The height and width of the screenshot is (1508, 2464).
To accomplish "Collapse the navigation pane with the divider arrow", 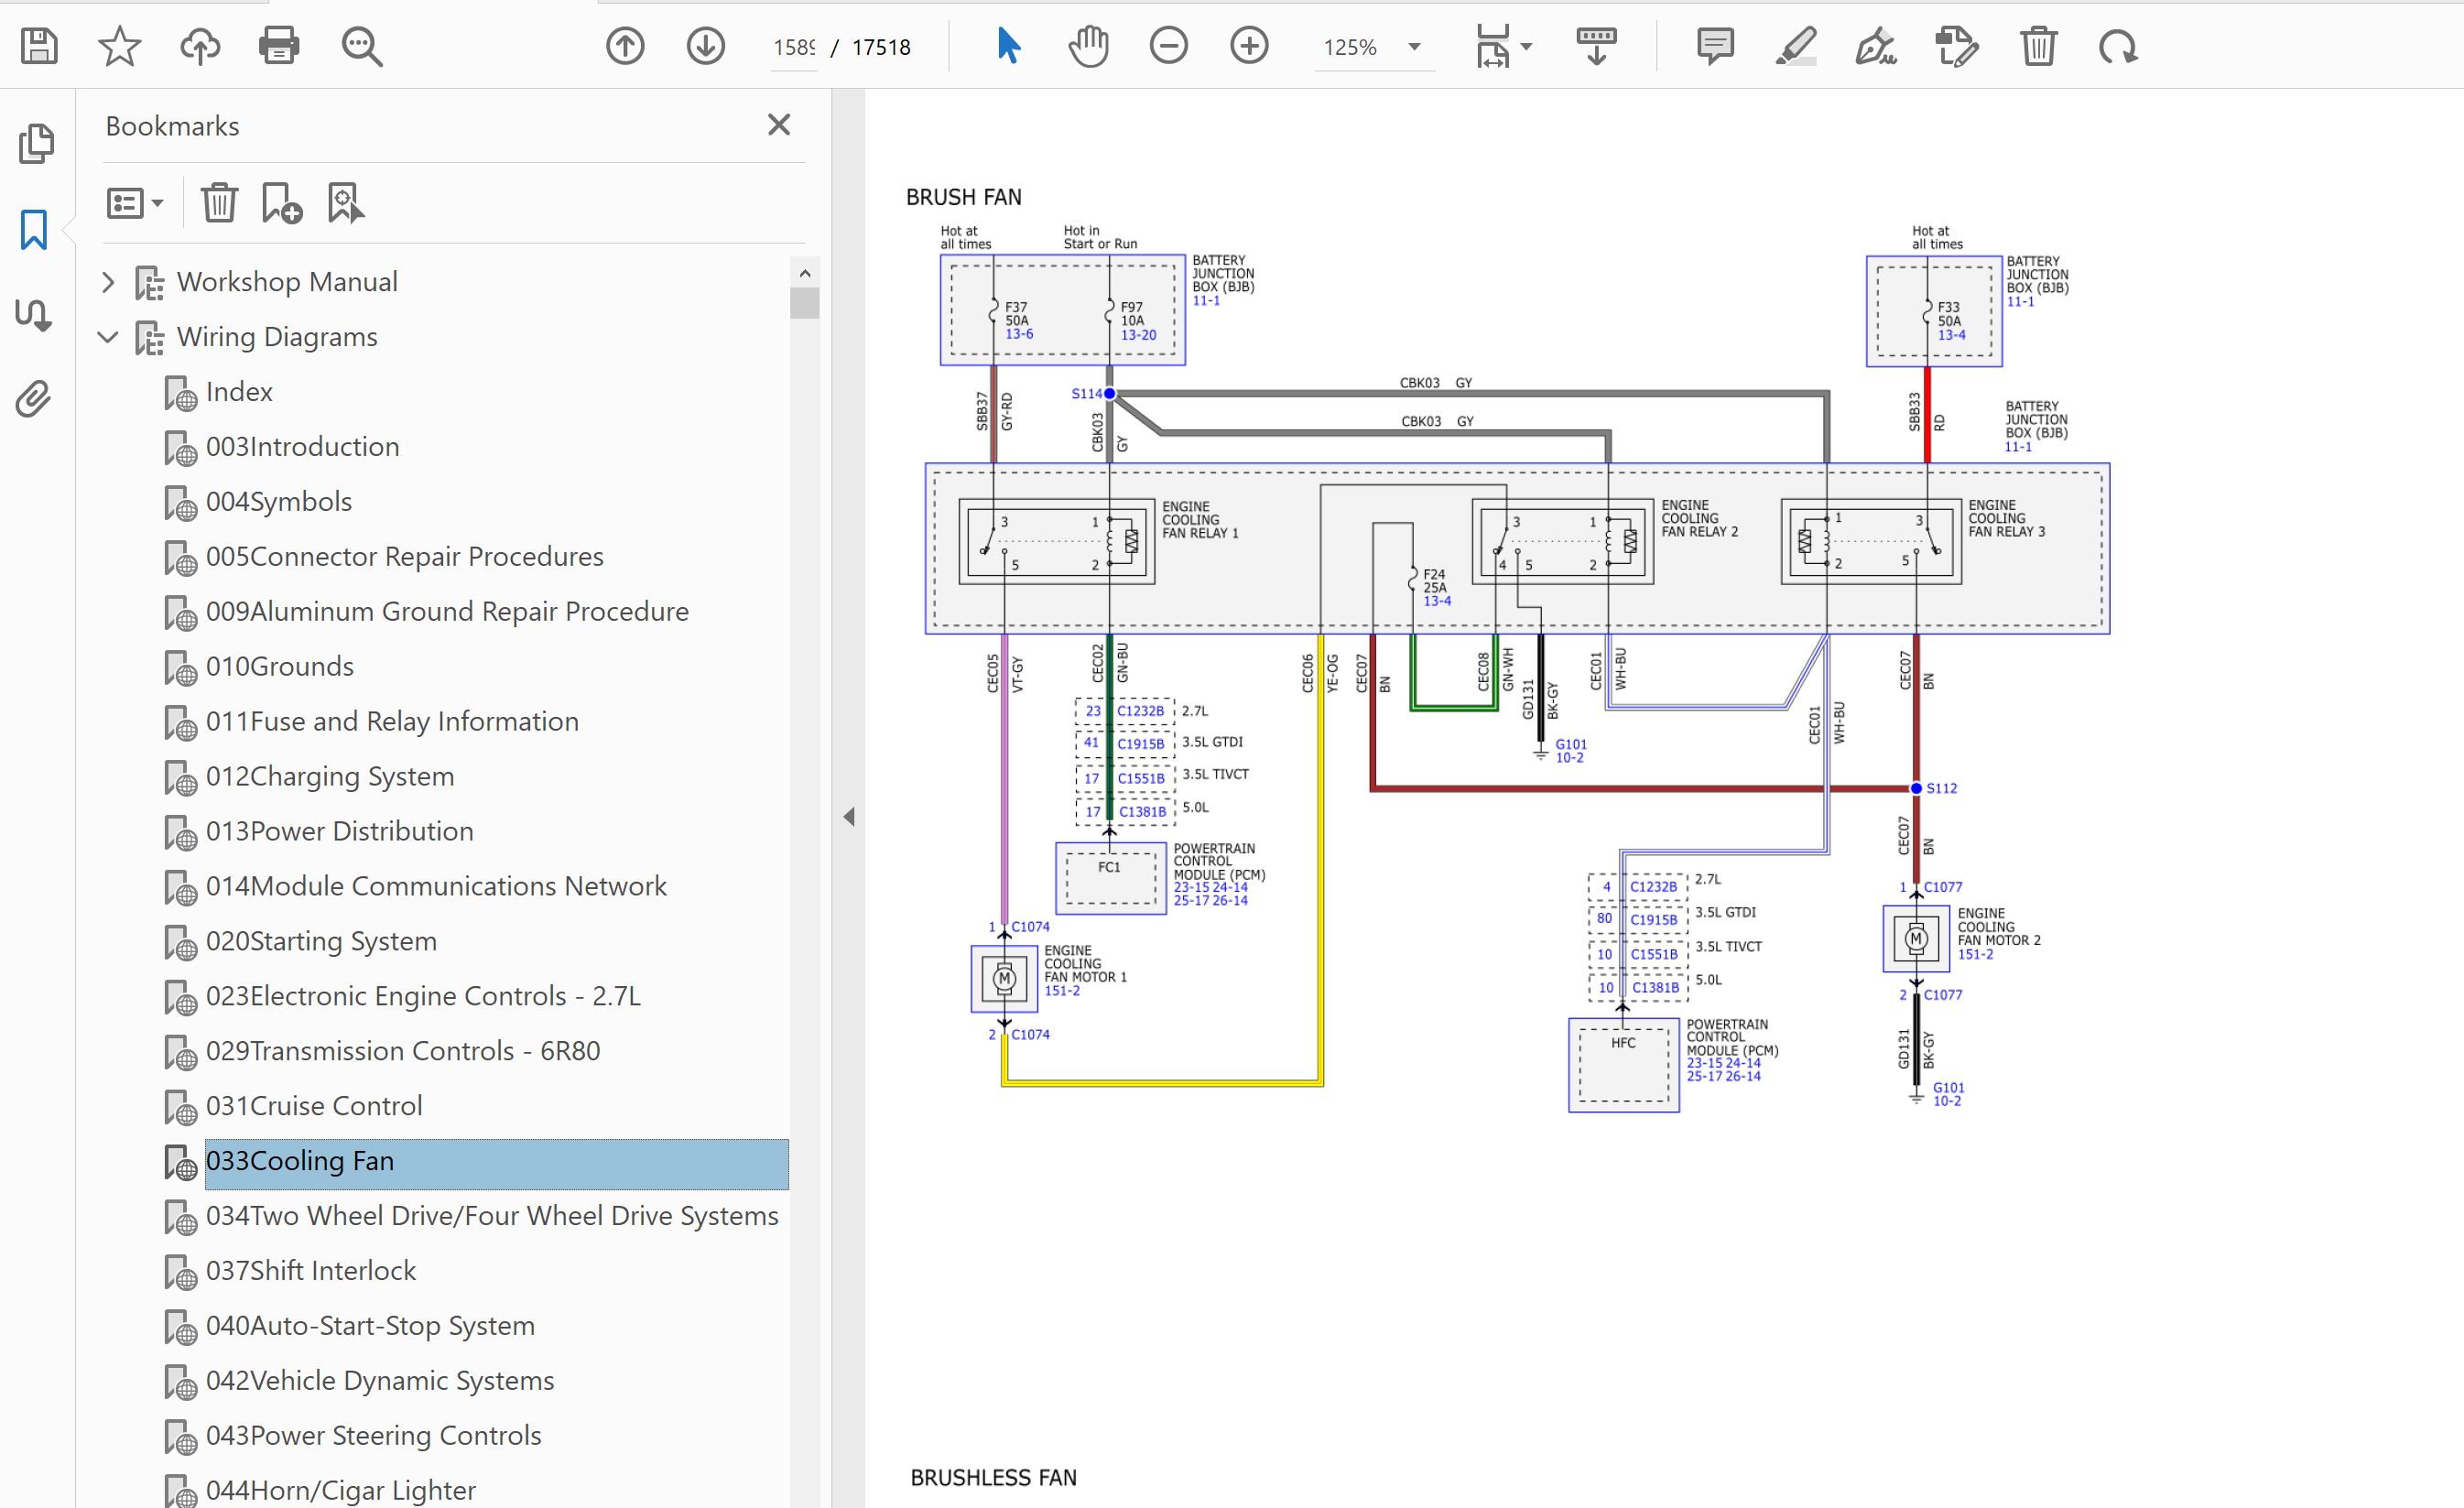I will coord(849,817).
